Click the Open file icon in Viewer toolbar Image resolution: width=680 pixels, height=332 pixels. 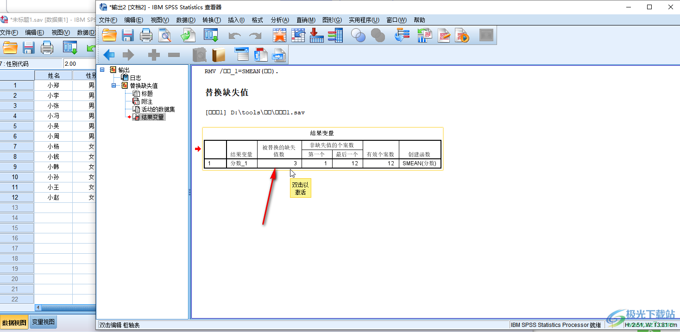point(109,35)
